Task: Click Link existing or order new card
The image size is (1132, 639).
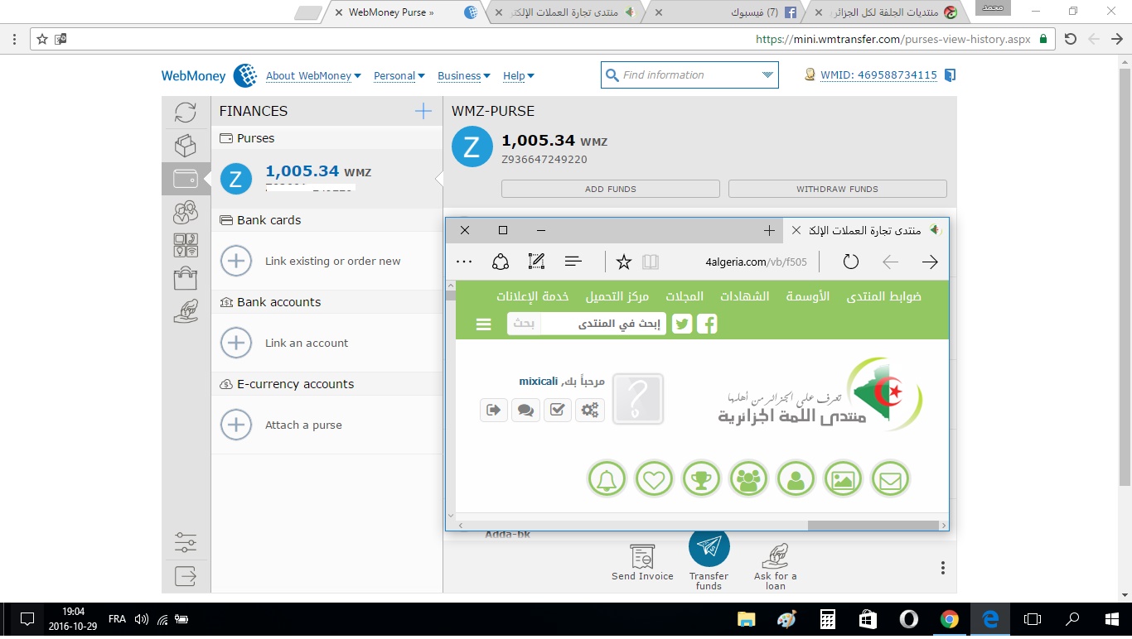Action: [332, 261]
